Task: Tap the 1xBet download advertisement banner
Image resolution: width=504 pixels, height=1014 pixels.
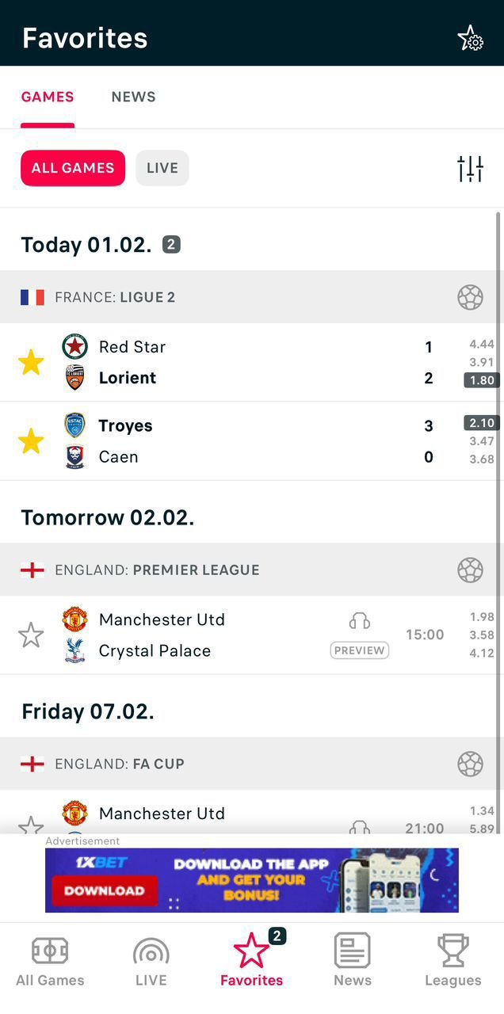Action: coord(252,880)
